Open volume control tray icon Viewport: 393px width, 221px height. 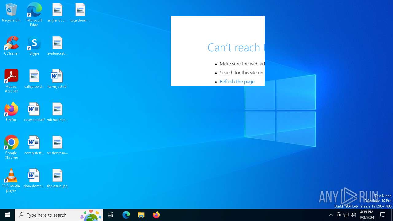click(x=353, y=215)
